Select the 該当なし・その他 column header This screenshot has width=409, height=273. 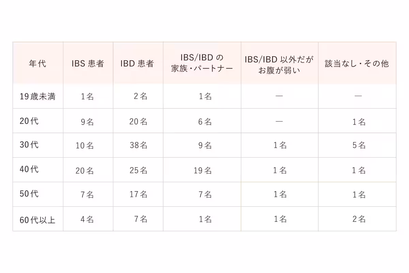pyautogui.click(x=357, y=64)
